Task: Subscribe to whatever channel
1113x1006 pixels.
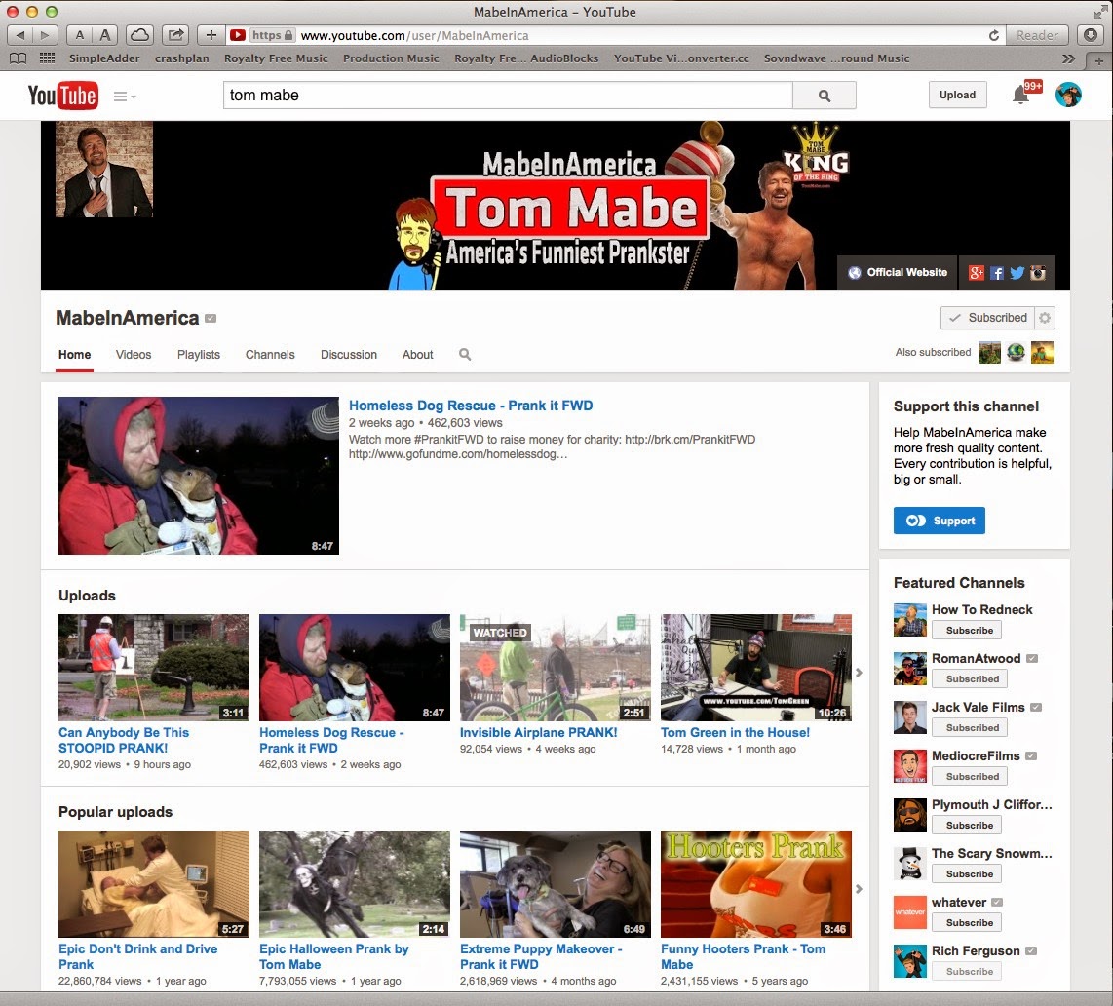Action: click(969, 923)
